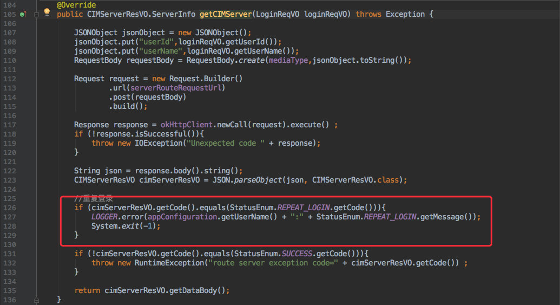Screen dimensions: 560x305
Task: Click the fold end marker on line 136
Action: (x=36, y=300)
